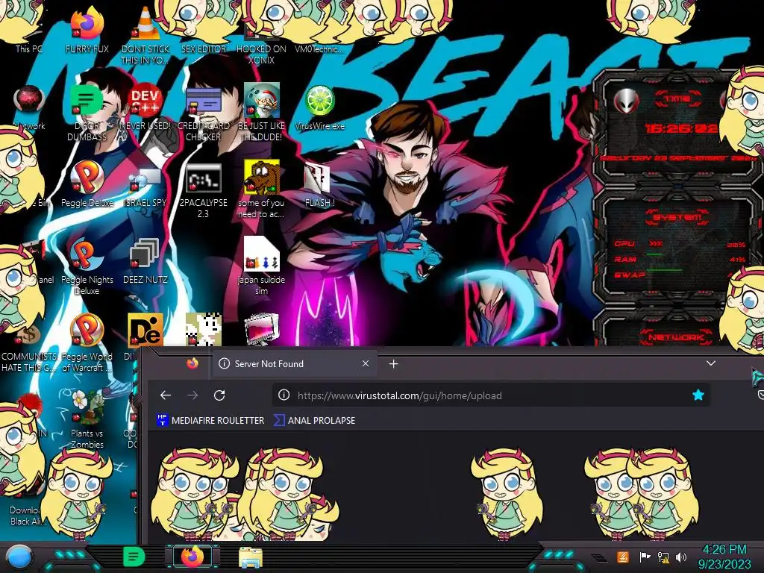This screenshot has height=573, width=764.
Task: Click the alien head icon in the TIME widget
Action: [x=627, y=101]
